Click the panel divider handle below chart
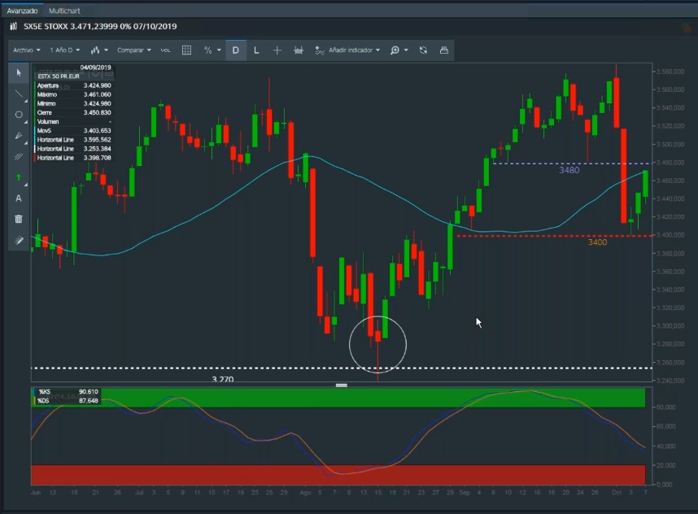 coord(342,385)
